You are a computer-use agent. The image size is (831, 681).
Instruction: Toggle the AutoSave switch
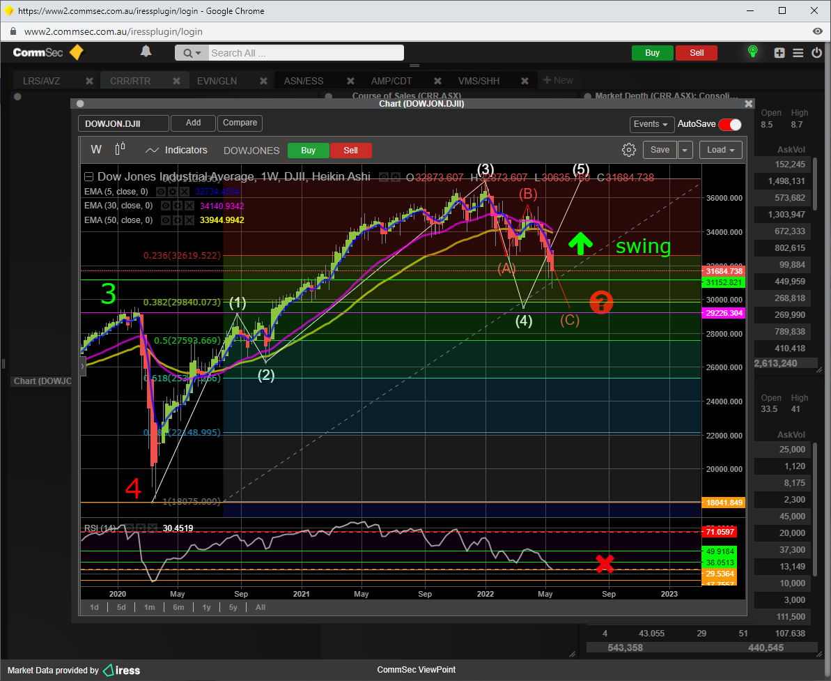point(730,124)
